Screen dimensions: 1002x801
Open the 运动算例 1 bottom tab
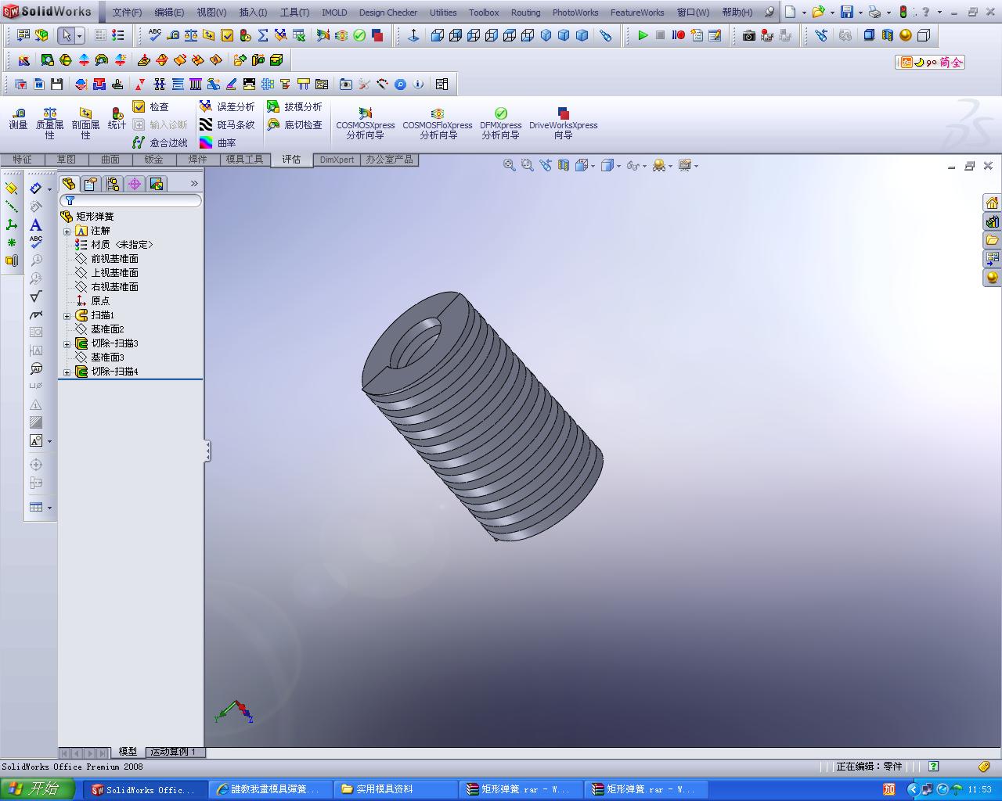[175, 752]
